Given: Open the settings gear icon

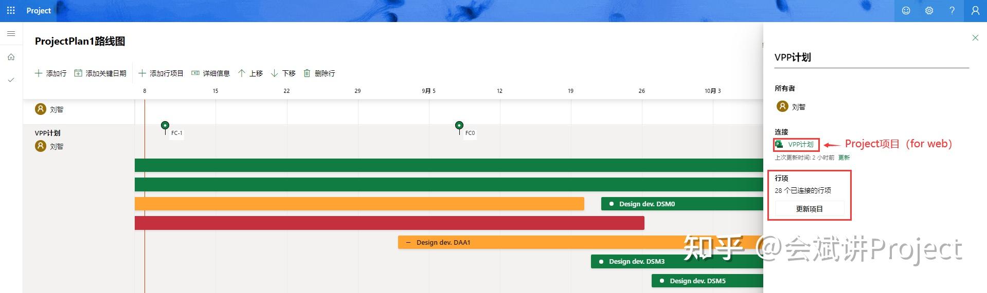Looking at the screenshot, I should click(929, 10).
